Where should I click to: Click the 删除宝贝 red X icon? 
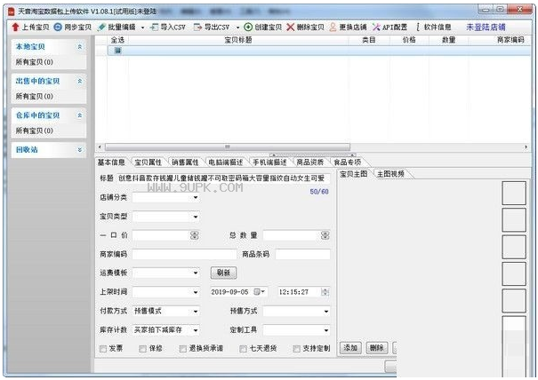[290, 27]
